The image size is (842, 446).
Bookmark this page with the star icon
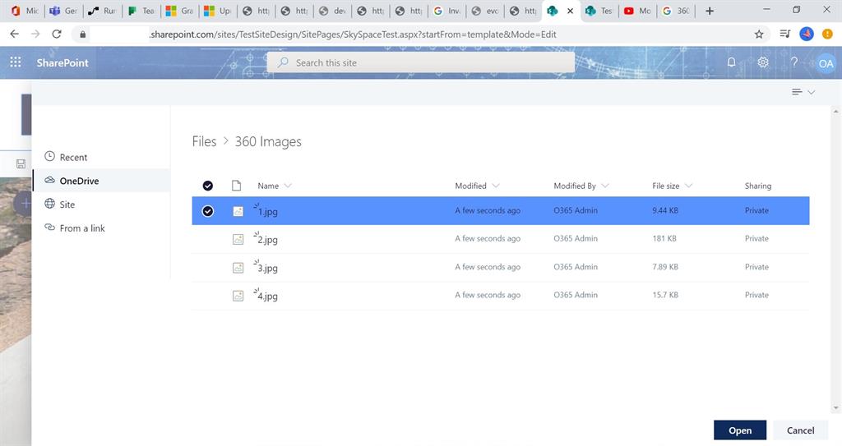coord(759,34)
